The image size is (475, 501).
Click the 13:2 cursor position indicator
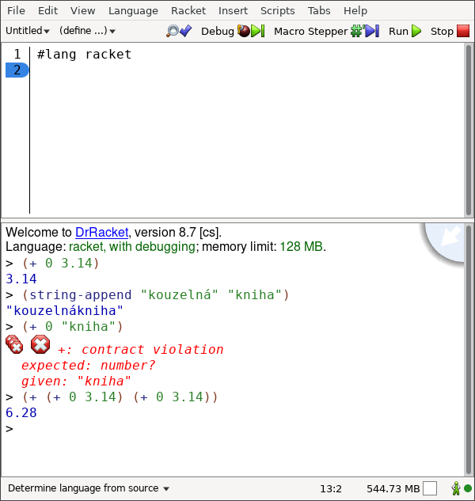tap(330, 488)
